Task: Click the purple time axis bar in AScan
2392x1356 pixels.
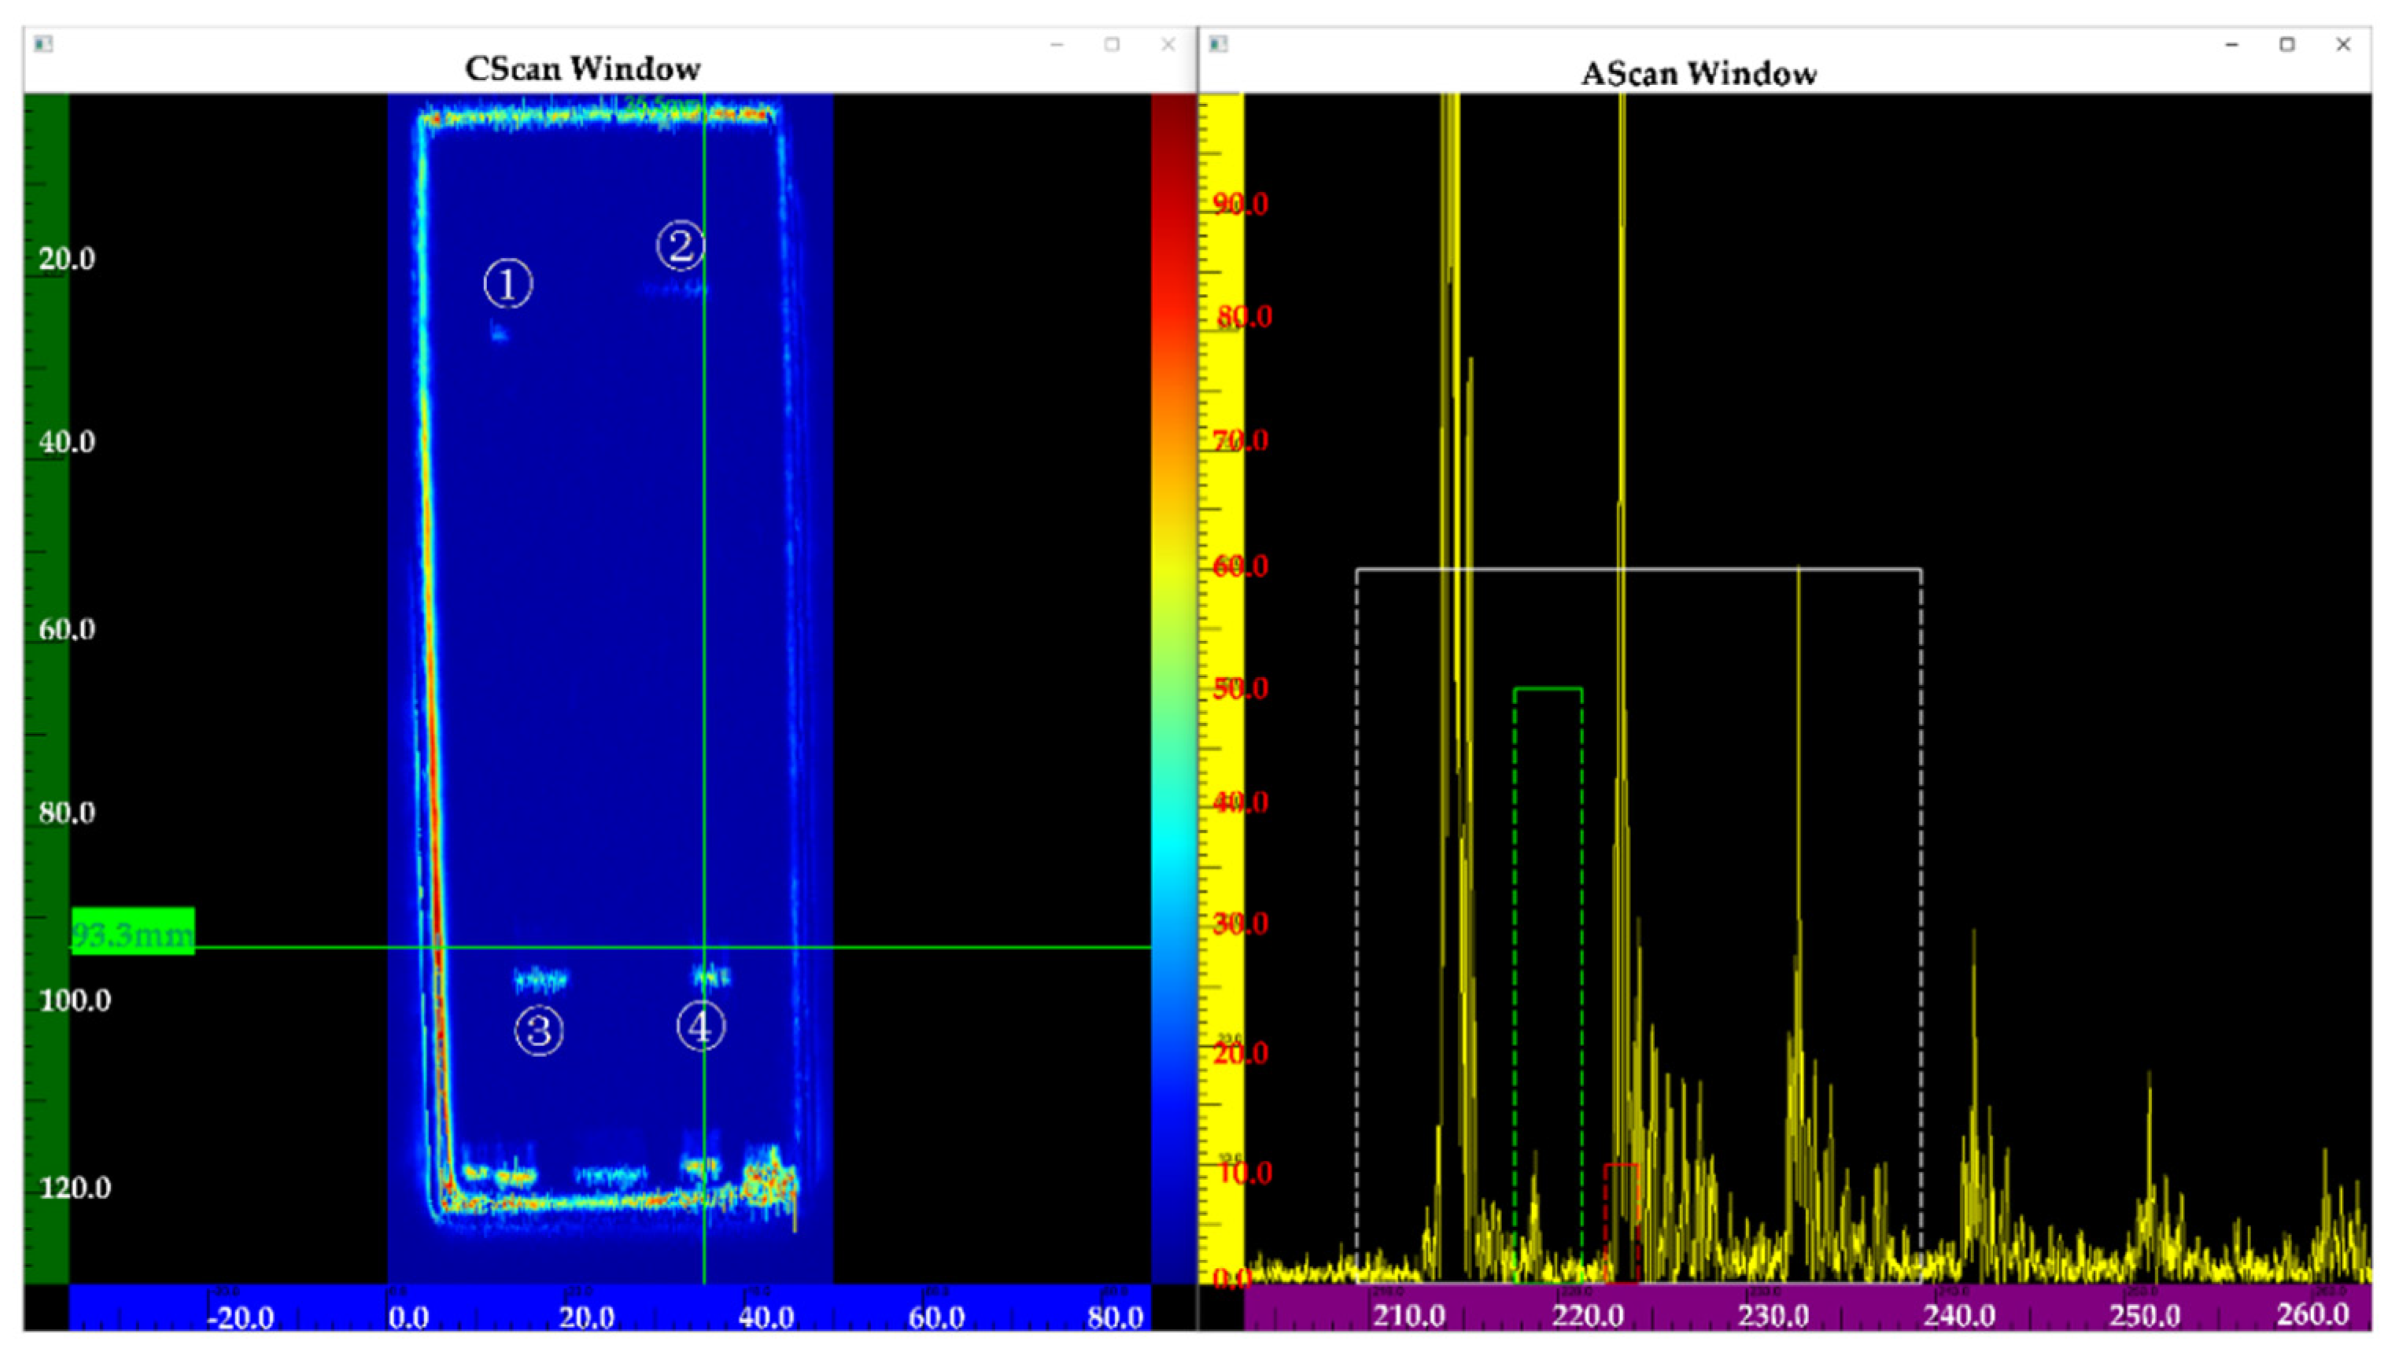Action: pyautogui.click(x=1807, y=1306)
